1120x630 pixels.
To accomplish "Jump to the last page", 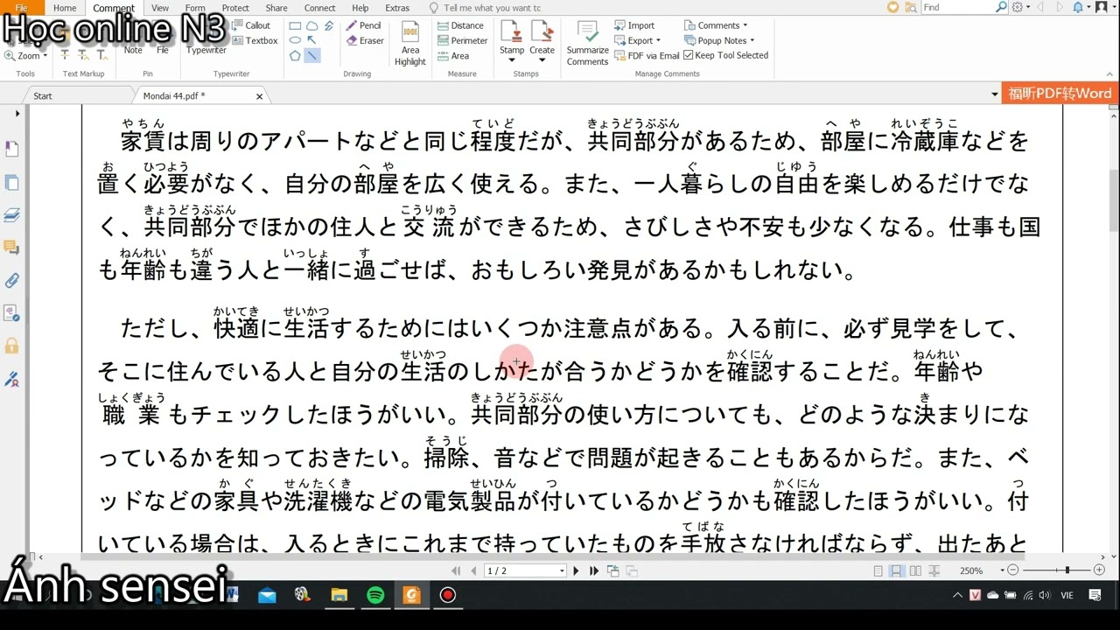I will [x=594, y=570].
